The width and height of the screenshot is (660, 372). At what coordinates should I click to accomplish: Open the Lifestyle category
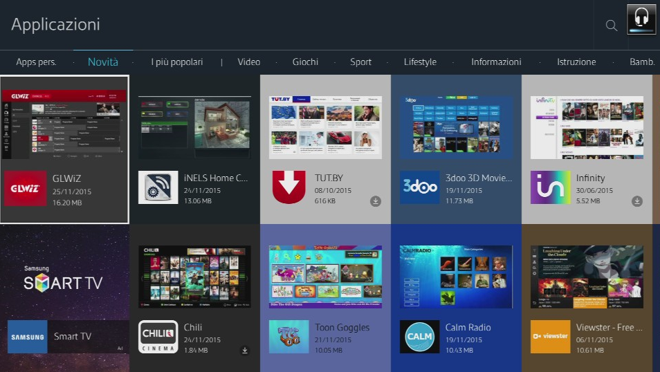tap(420, 62)
